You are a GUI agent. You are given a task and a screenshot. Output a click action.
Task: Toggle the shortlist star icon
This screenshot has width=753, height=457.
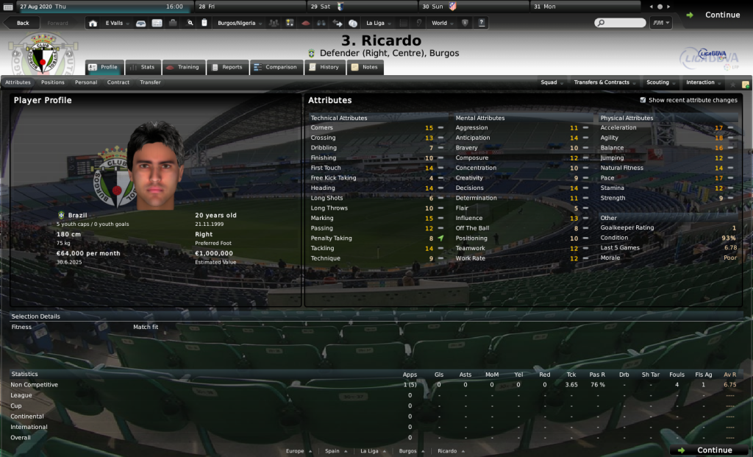pyautogui.click(x=732, y=84)
